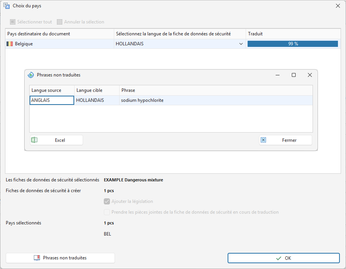Screen dimensions: 346x269
Task: Click the Excel icon on the export button
Action: coord(34,140)
